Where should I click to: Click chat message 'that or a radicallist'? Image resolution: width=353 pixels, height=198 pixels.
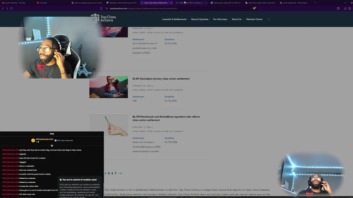coord(27,166)
